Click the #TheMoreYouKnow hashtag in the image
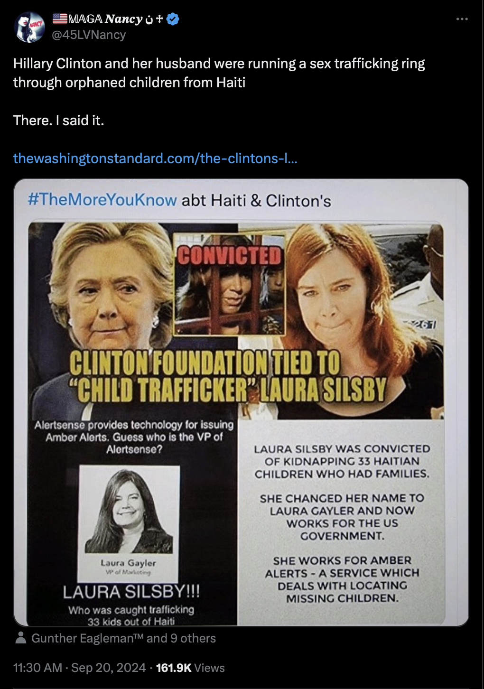This screenshot has width=484, height=689. point(102,200)
